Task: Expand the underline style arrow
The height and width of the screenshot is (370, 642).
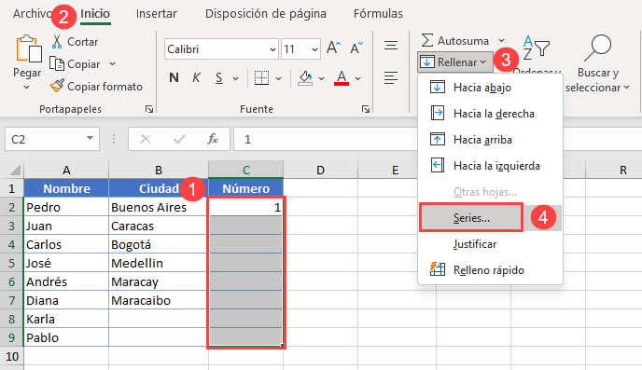Action: pos(235,78)
